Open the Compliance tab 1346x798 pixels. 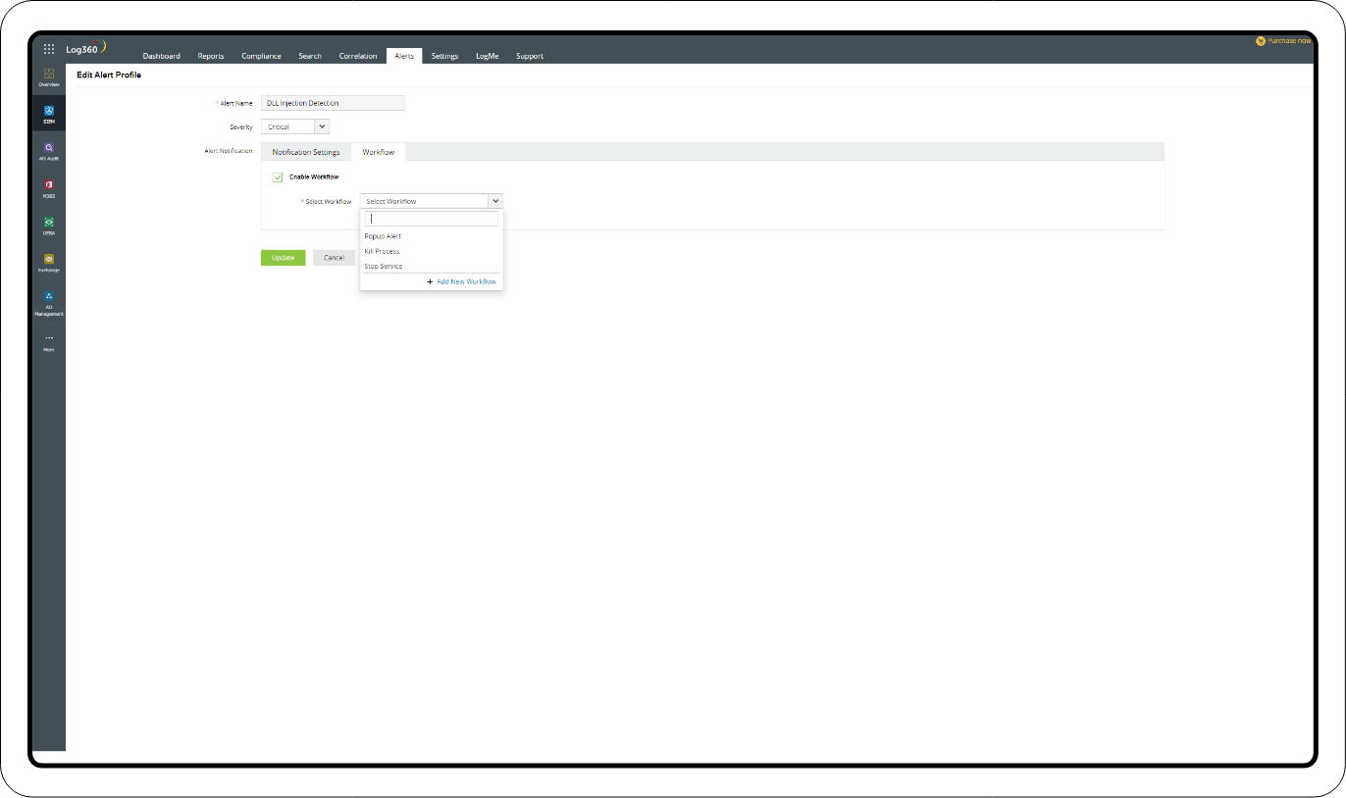point(262,56)
